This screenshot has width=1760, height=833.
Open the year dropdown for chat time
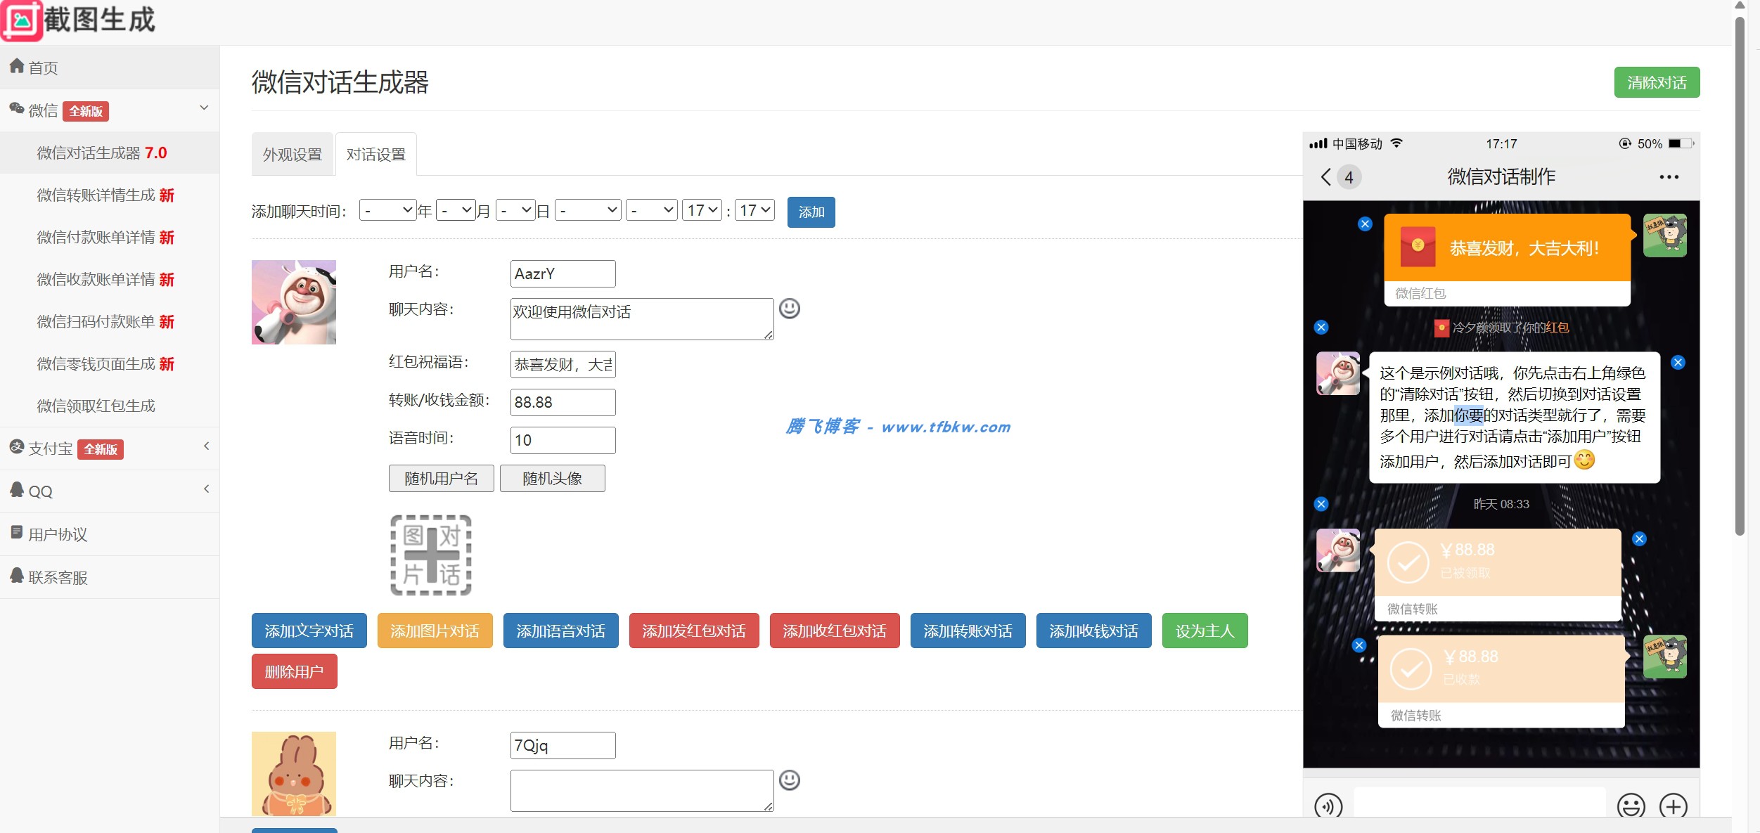click(387, 210)
